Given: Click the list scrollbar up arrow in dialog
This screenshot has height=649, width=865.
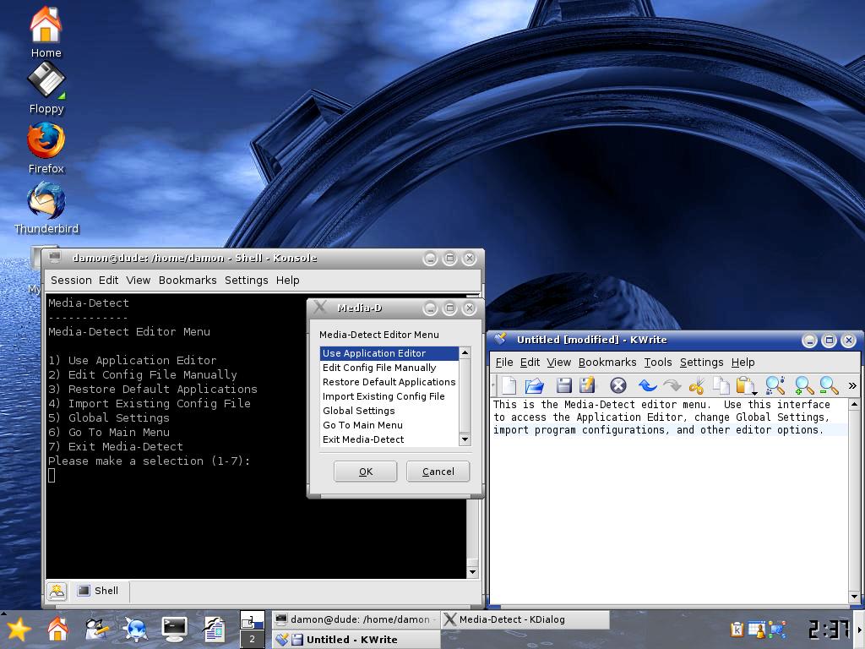Looking at the screenshot, I should (x=465, y=352).
